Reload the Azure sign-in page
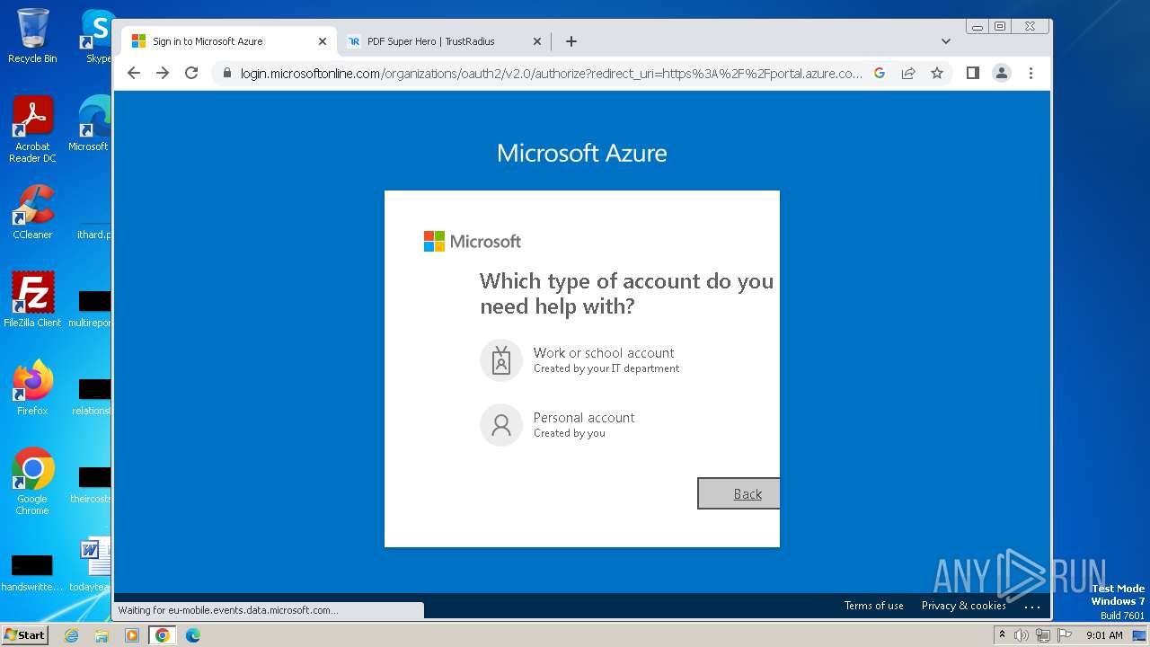Image resolution: width=1150 pixels, height=647 pixels. pyautogui.click(x=191, y=73)
